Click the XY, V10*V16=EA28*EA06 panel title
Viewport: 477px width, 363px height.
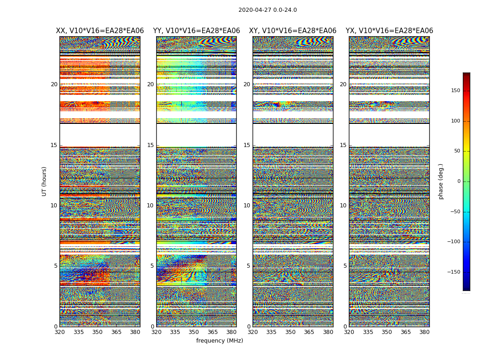(293, 31)
